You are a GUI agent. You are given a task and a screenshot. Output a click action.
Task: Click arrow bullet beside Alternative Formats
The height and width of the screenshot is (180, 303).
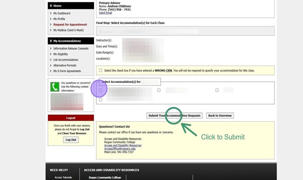click(x=50, y=65)
